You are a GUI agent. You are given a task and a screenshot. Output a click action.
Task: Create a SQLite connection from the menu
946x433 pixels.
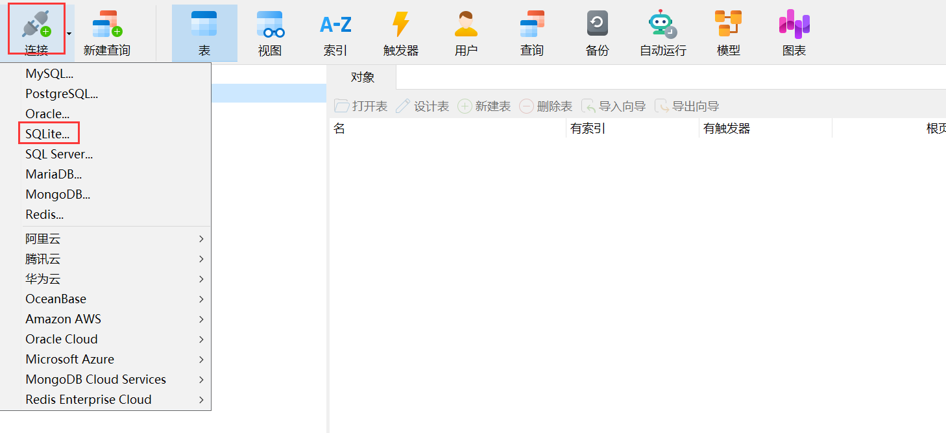coord(48,133)
